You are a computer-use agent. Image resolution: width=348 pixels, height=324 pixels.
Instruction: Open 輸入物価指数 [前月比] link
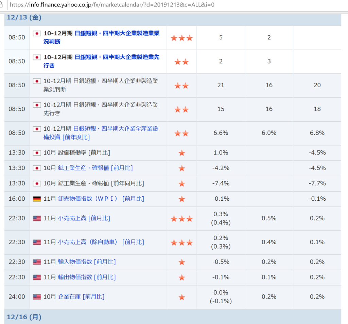click(87, 262)
